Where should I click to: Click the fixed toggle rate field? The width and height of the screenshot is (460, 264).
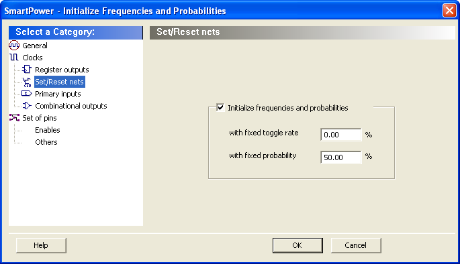(x=341, y=135)
